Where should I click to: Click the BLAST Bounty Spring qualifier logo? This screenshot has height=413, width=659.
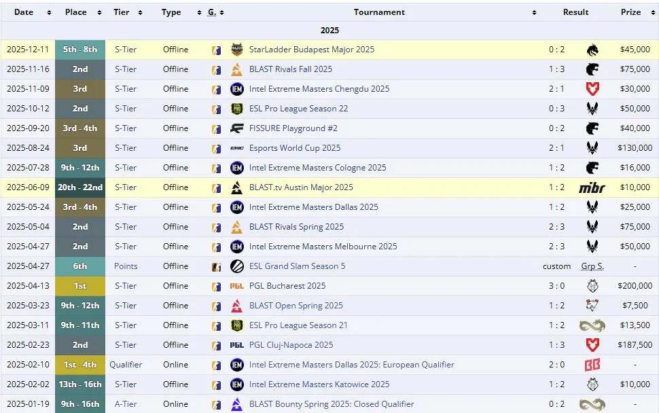point(237,404)
